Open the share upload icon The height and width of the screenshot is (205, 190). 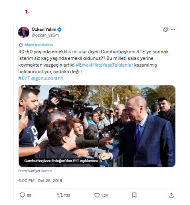pyautogui.click(x=171, y=195)
